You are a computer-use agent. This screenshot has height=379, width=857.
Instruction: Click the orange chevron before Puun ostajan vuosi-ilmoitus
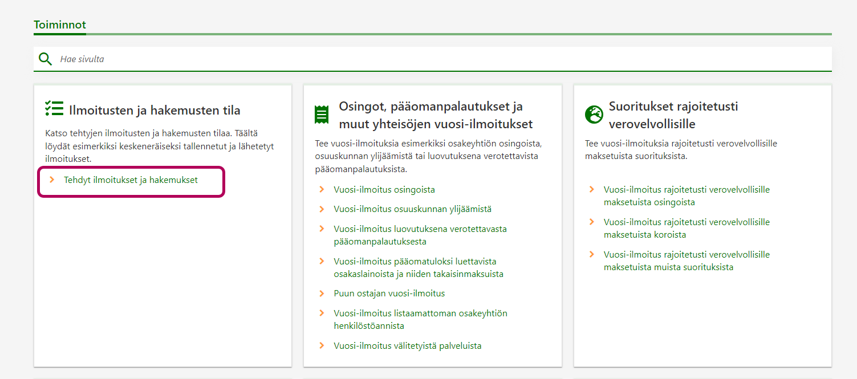point(322,294)
